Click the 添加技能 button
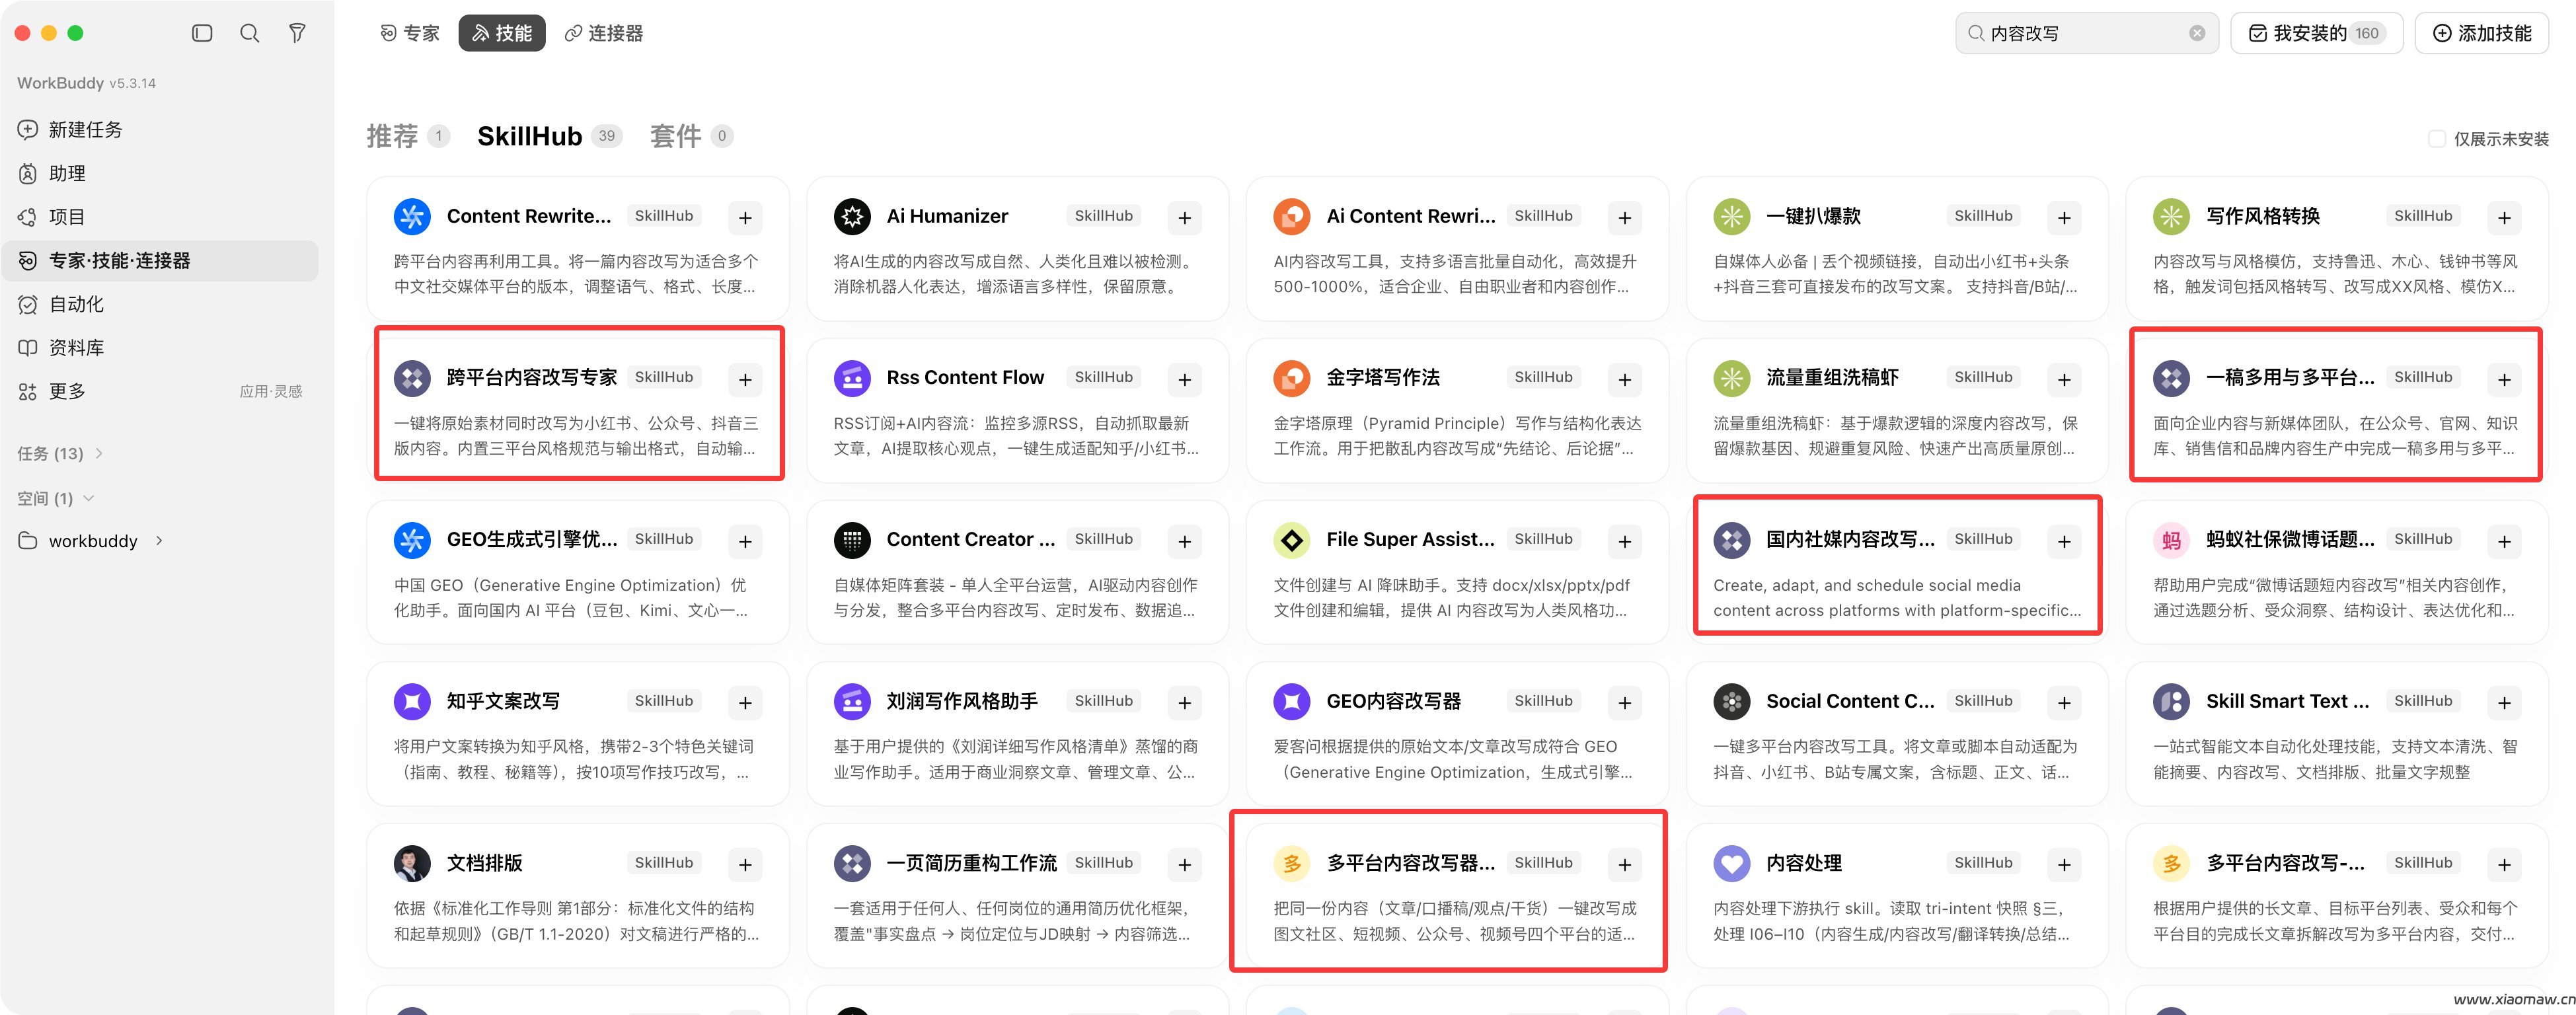Screen dimensions: 2576x1015 [2482, 33]
